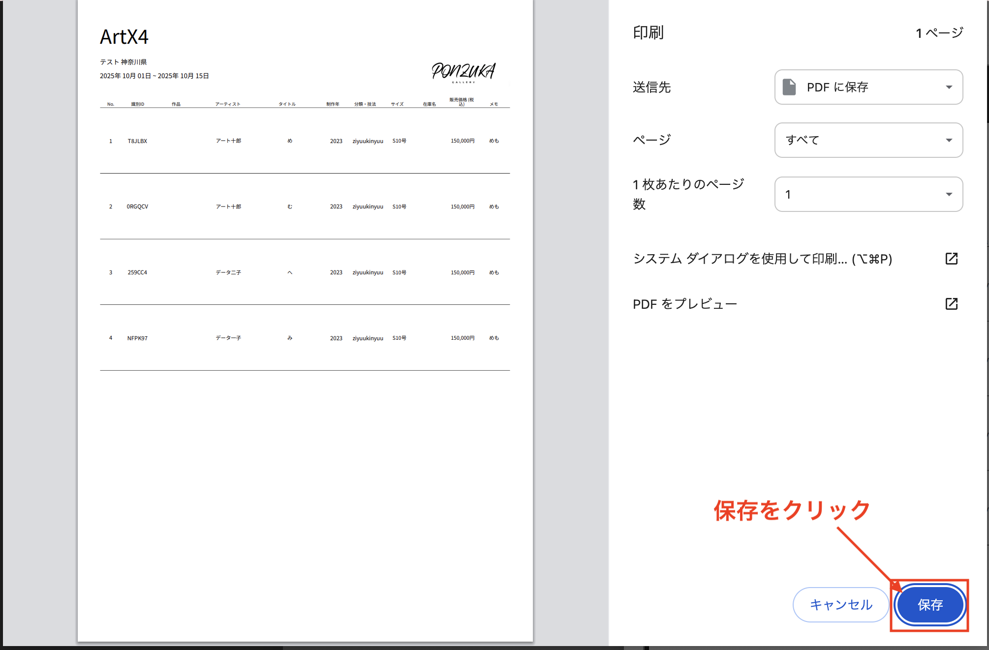989x650 pixels.
Task: Click external-link icon beside PDF をプレビュー
Action: [x=951, y=304]
